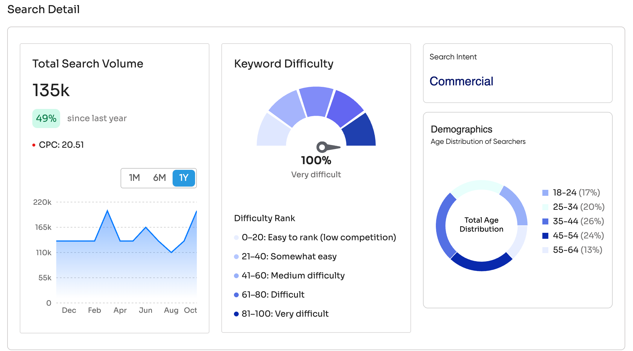Viewport: 633px width, 351px height.
Task: Click the 45-54 dark blue legend square
Action: [x=545, y=236]
